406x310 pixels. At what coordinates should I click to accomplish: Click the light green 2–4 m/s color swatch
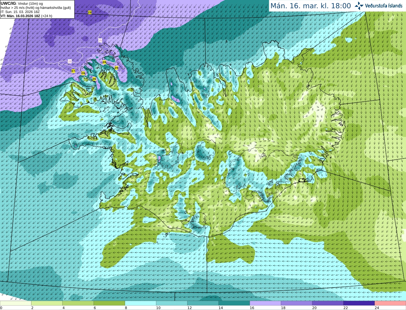click(47, 303)
